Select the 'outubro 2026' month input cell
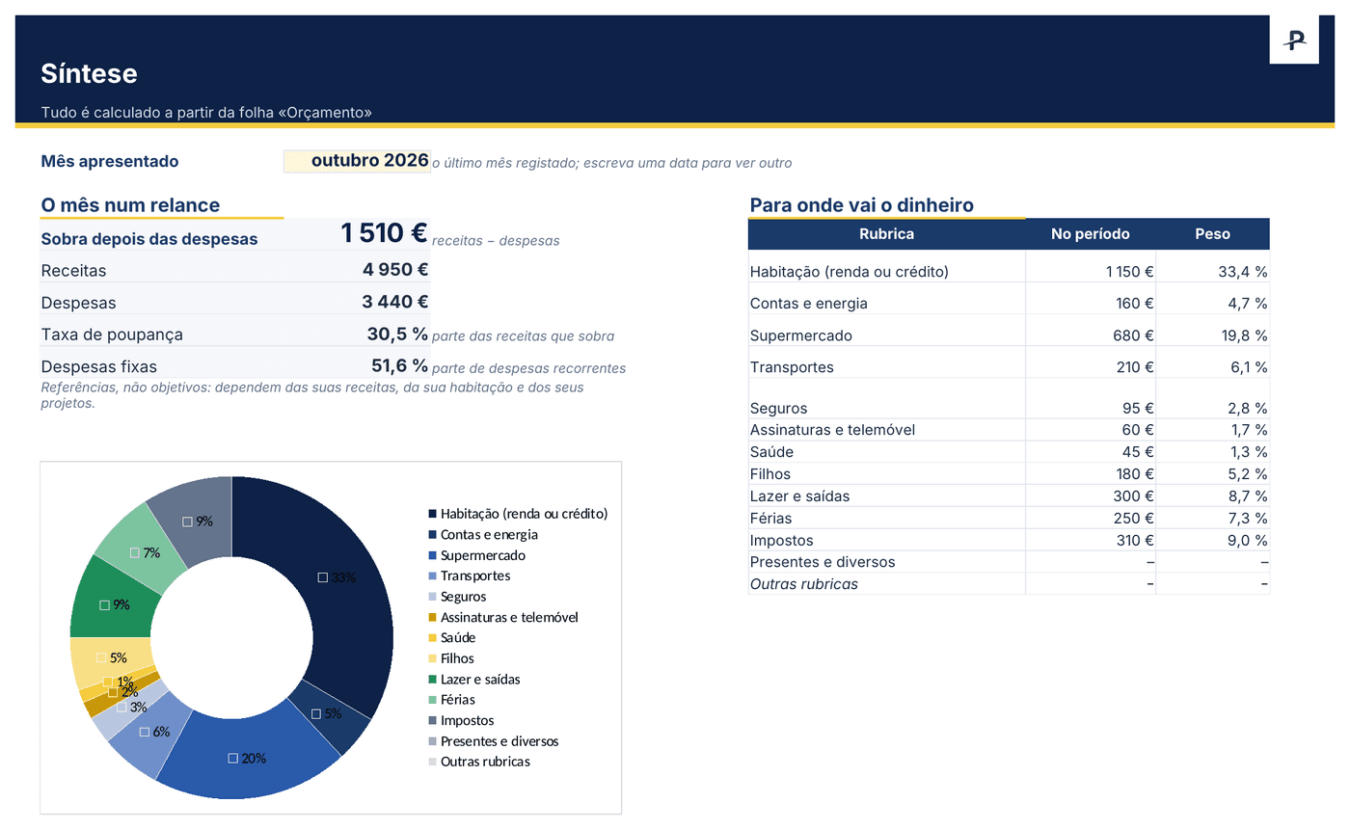 (357, 161)
